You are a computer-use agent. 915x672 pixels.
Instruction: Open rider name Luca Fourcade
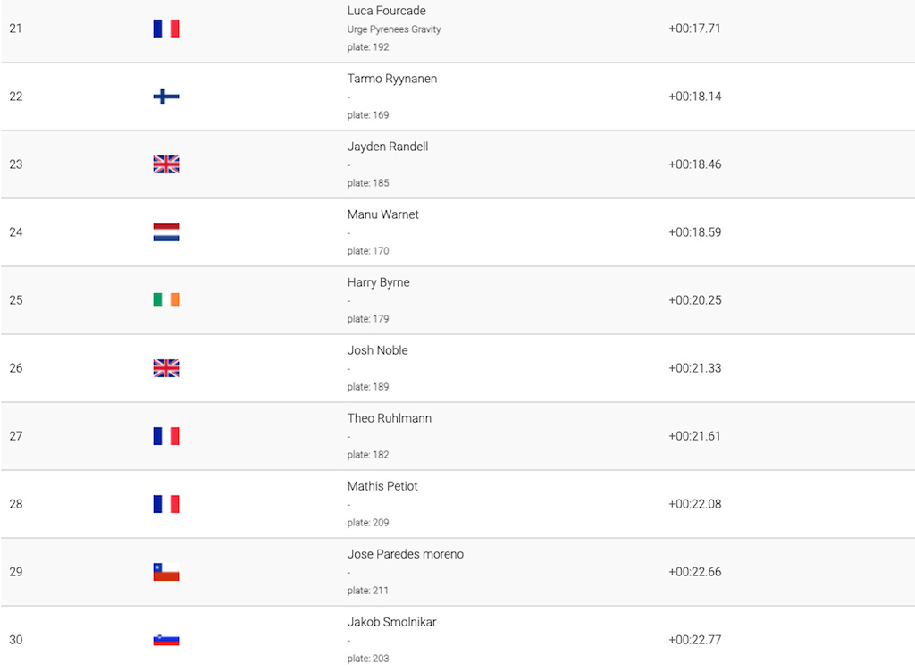386,11
